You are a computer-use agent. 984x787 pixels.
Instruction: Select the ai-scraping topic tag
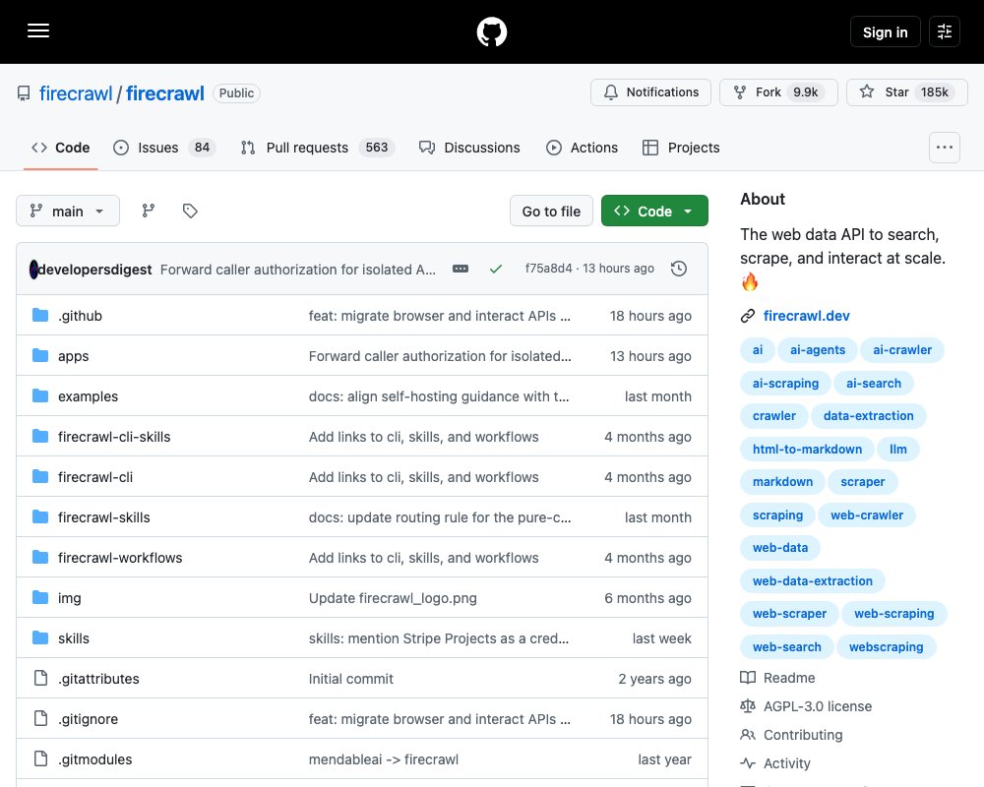(x=785, y=383)
